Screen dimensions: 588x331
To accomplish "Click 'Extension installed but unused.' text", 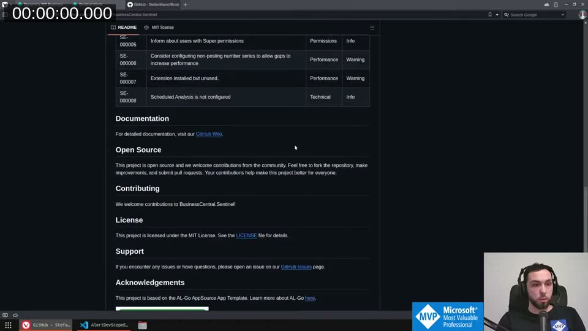I will coord(184,78).
